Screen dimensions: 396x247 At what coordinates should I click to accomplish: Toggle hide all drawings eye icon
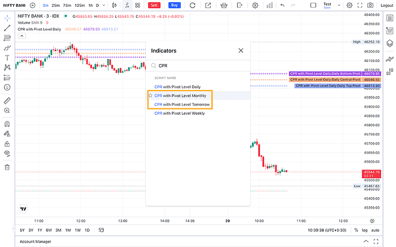click(x=7, y=154)
